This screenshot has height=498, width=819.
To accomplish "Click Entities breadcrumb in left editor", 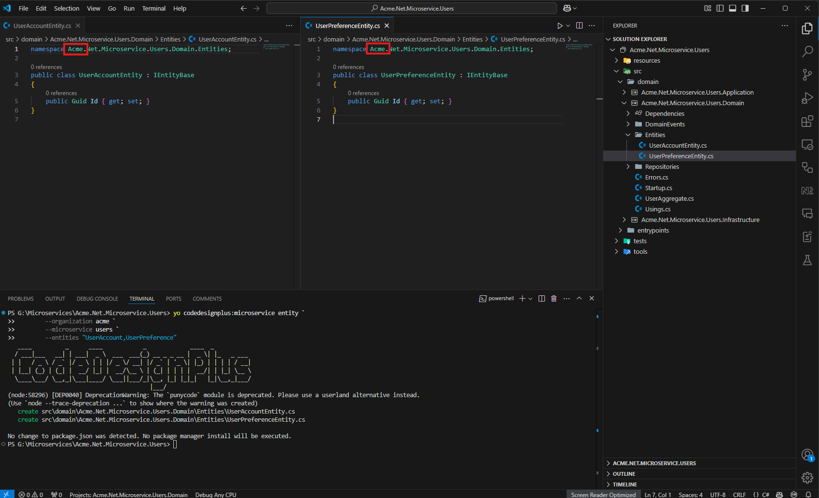I will (170, 39).
